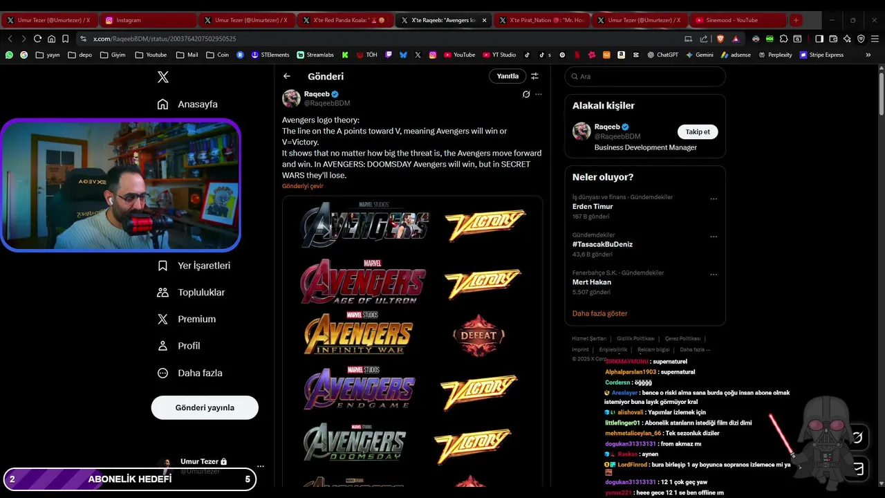
Task: Click the browser address bar URL
Action: click(165, 39)
